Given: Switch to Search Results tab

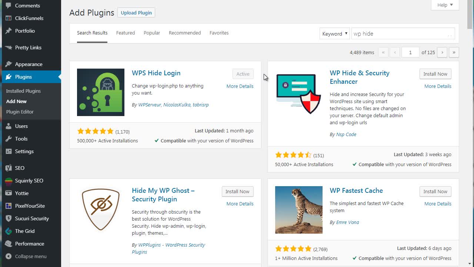Looking at the screenshot, I should coord(92,33).
